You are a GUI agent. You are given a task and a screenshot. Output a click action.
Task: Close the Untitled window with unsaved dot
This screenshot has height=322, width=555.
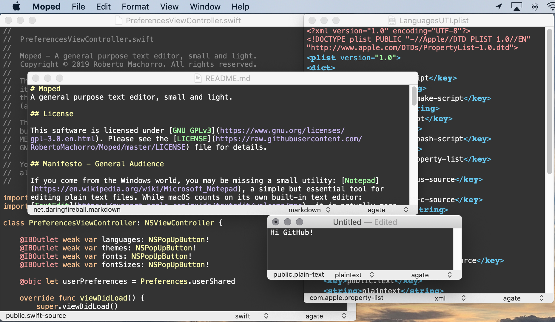(x=276, y=222)
